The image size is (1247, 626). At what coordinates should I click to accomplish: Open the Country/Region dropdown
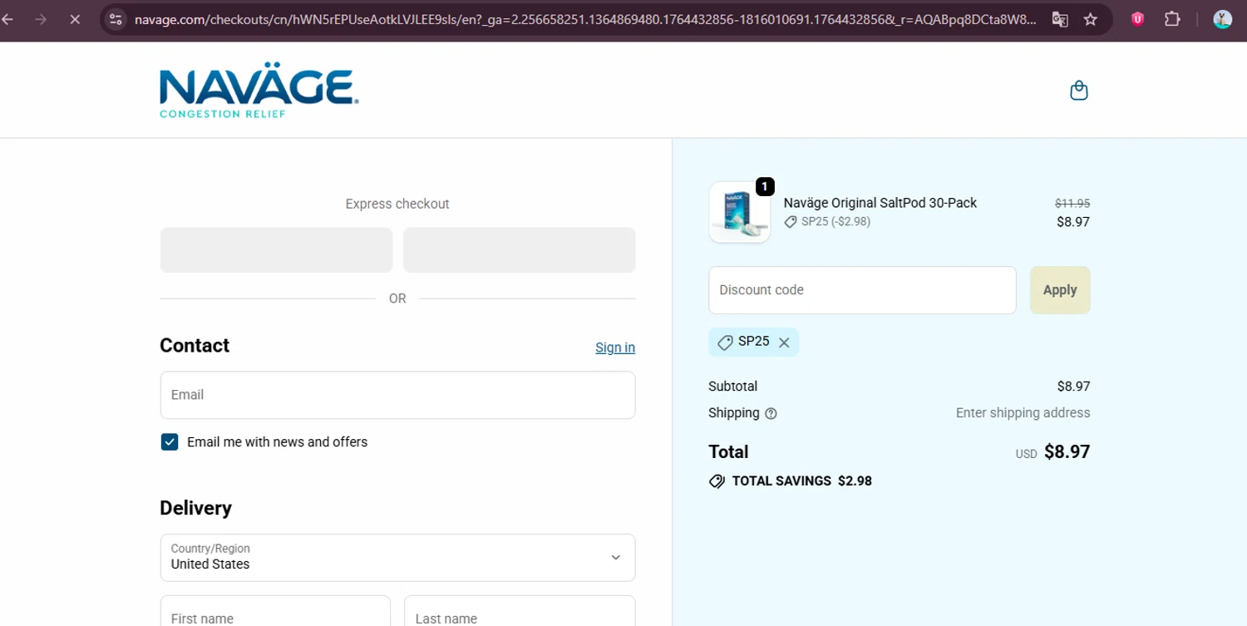397,558
